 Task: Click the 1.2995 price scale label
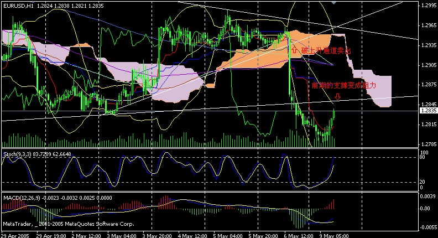pyautogui.click(x=429, y=5)
